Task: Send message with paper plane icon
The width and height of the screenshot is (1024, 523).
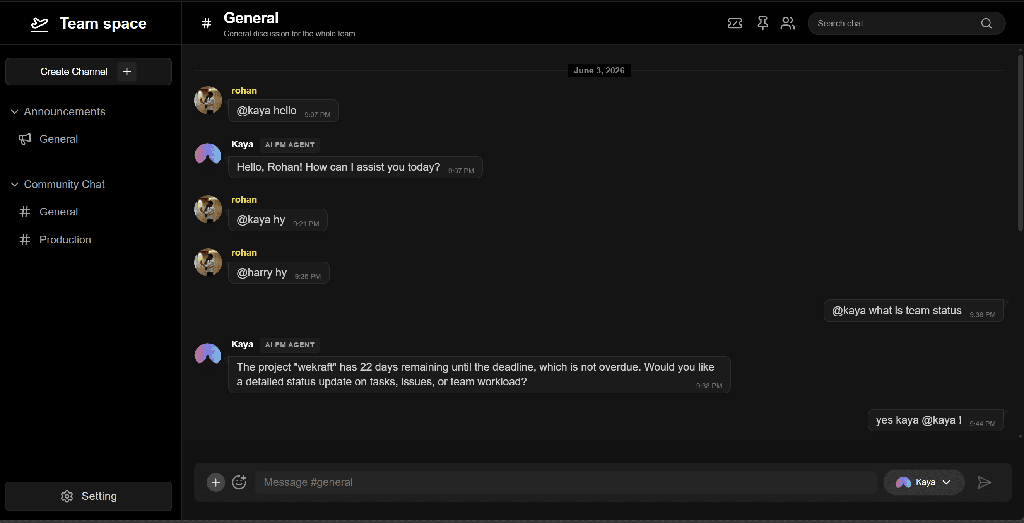Action: [x=984, y=482]
